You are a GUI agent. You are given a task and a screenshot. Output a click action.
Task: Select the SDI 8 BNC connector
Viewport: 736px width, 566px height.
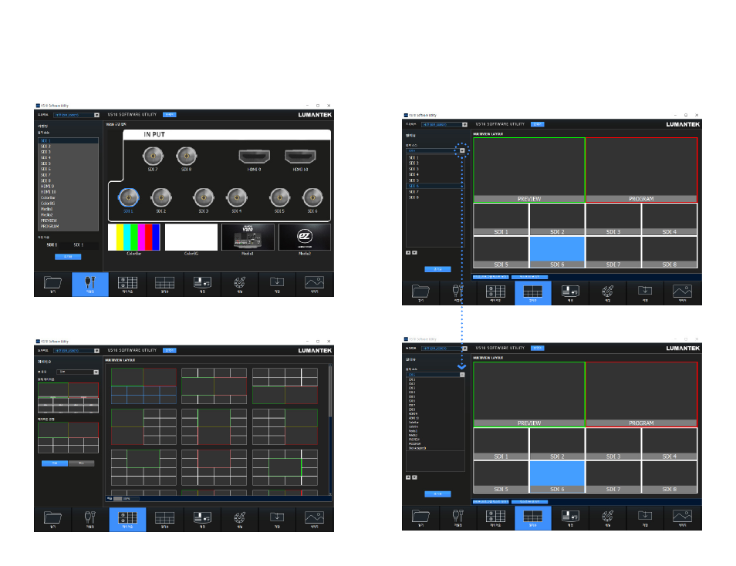click(x=187, y=156)
